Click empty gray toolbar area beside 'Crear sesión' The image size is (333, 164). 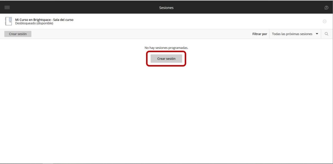(x=130, y=34)
